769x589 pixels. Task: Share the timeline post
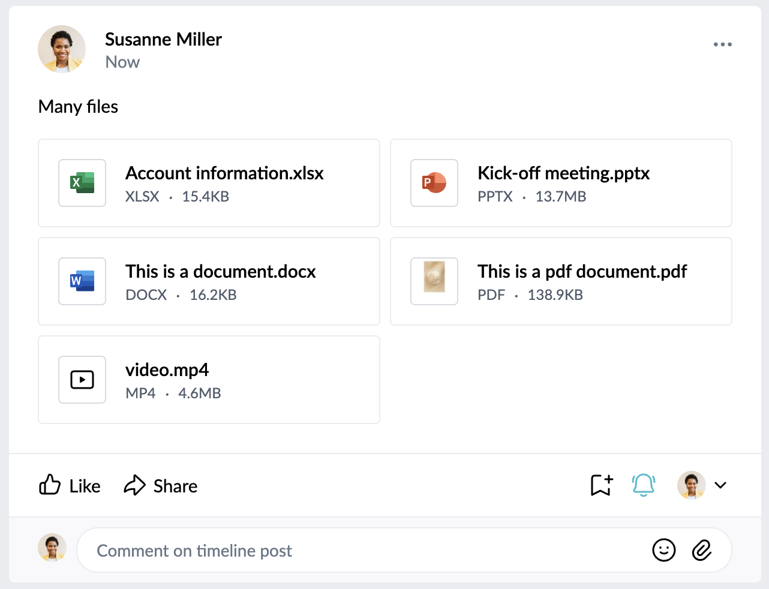point(161,485)
